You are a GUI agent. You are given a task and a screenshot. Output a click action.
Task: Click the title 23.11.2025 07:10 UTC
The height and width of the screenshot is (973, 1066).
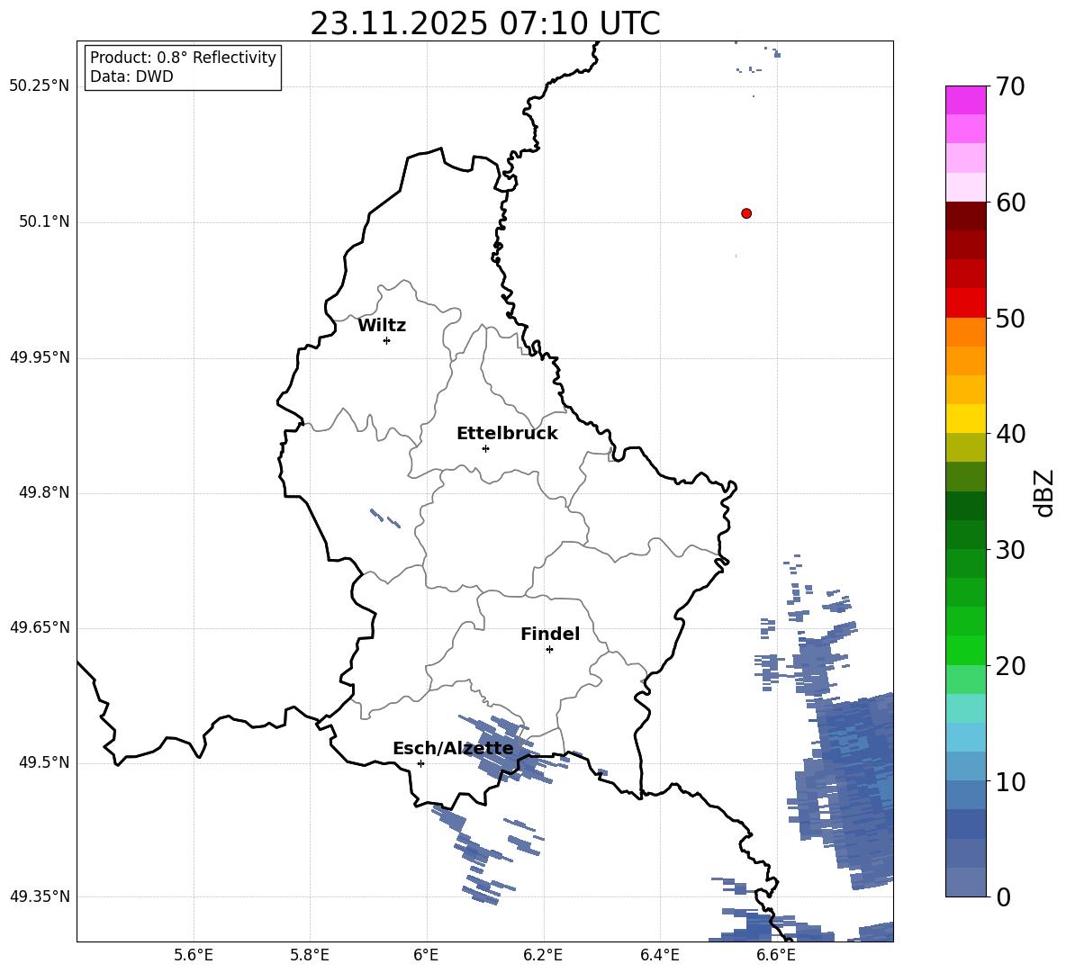485,23
